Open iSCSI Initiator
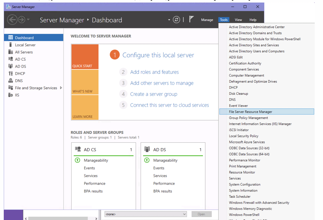Viewport: 323px width, 220px height. [x=267, y=130]
